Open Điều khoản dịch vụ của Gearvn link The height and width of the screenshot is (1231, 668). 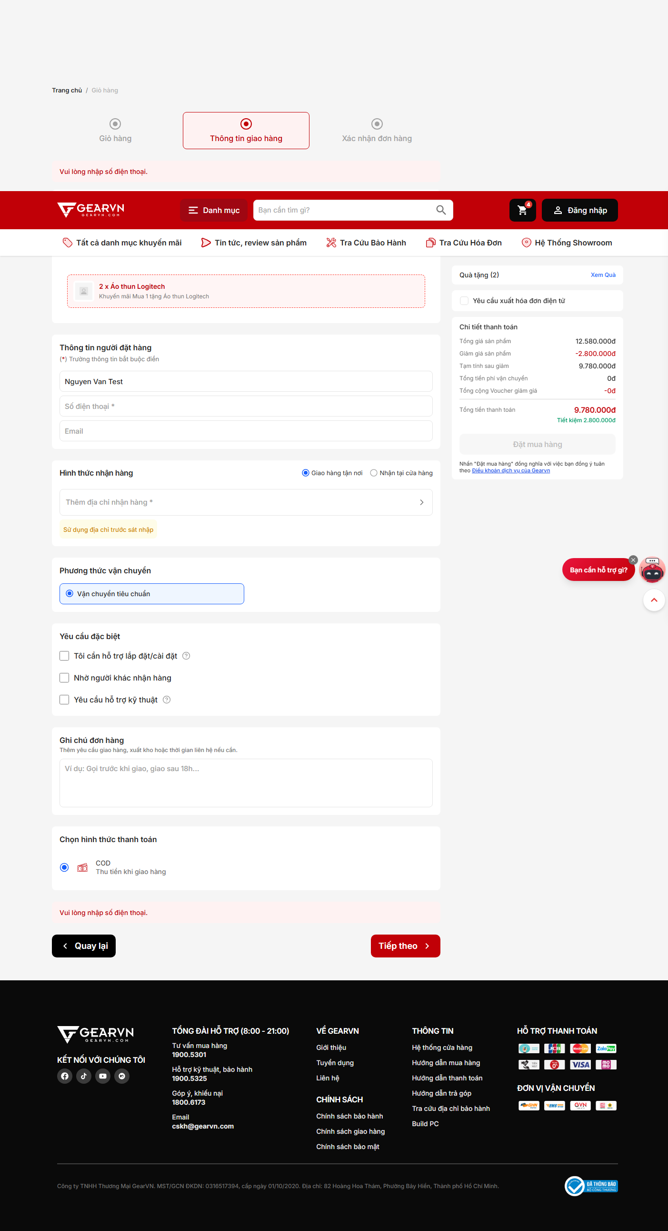(x=511, y=471)
